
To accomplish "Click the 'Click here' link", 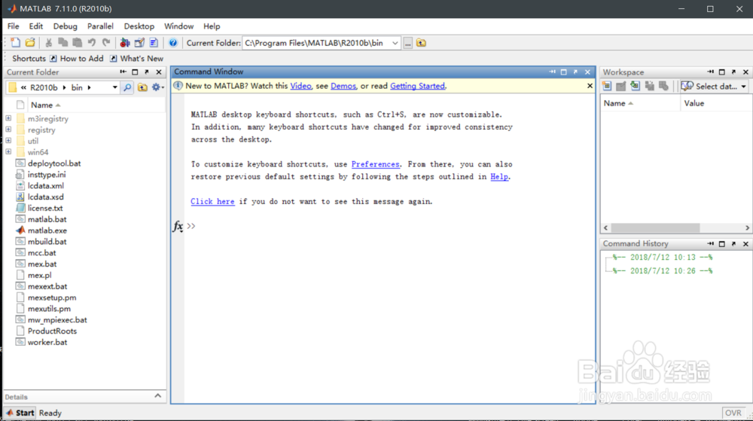I will pos(212,202).
